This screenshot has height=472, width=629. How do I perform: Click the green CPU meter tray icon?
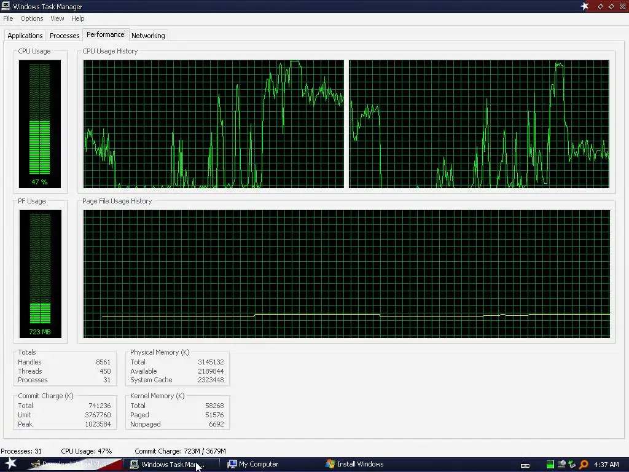click(550, 465)
